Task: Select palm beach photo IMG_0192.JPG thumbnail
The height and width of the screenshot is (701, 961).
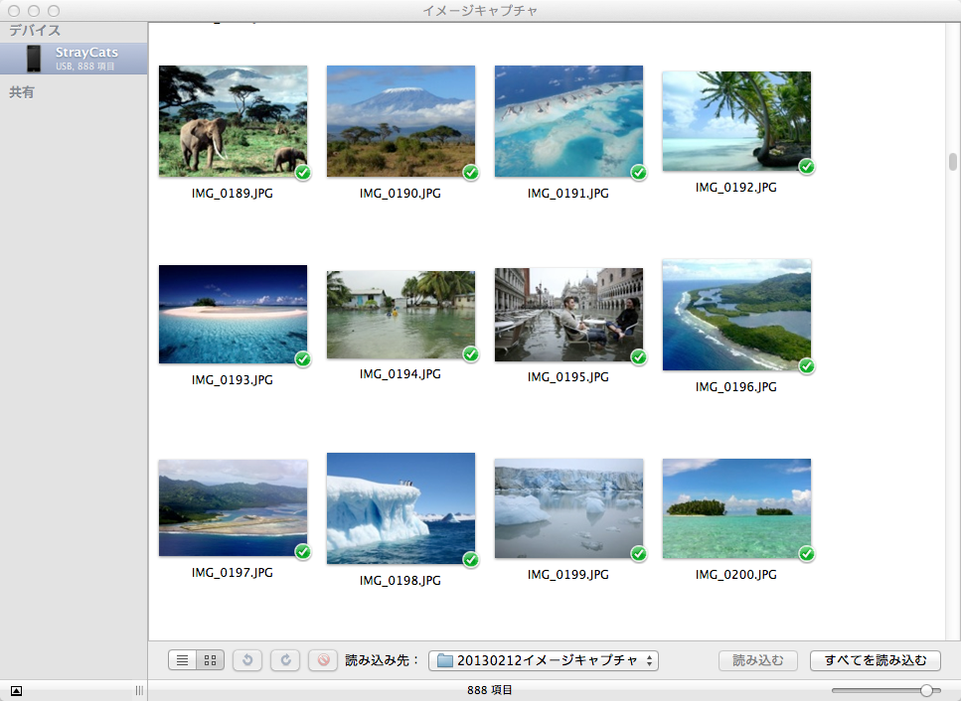Action: coord(736,121)
